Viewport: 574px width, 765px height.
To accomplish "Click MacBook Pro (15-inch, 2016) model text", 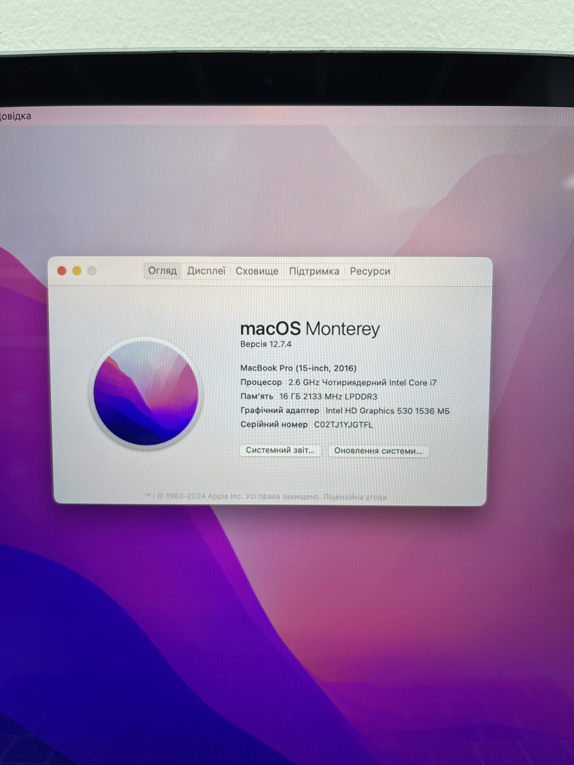I will (x=298, y=368).
